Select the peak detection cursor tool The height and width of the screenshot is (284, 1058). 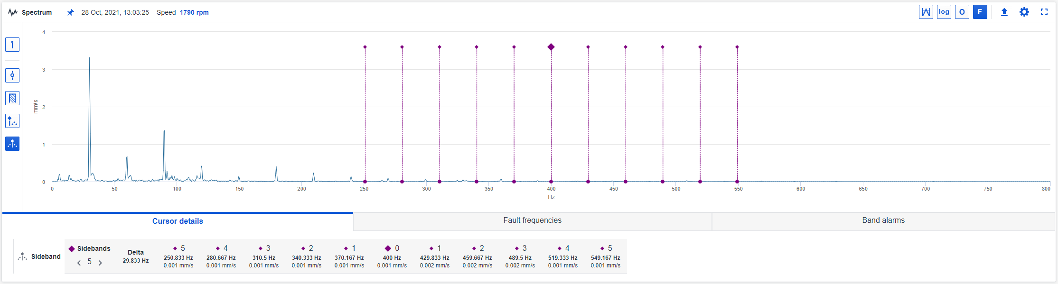(x=12, y=121)
